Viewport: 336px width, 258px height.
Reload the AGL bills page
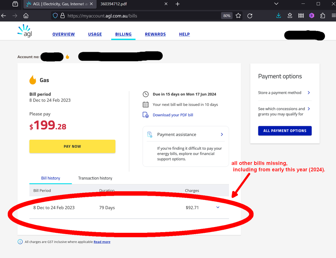250,15
